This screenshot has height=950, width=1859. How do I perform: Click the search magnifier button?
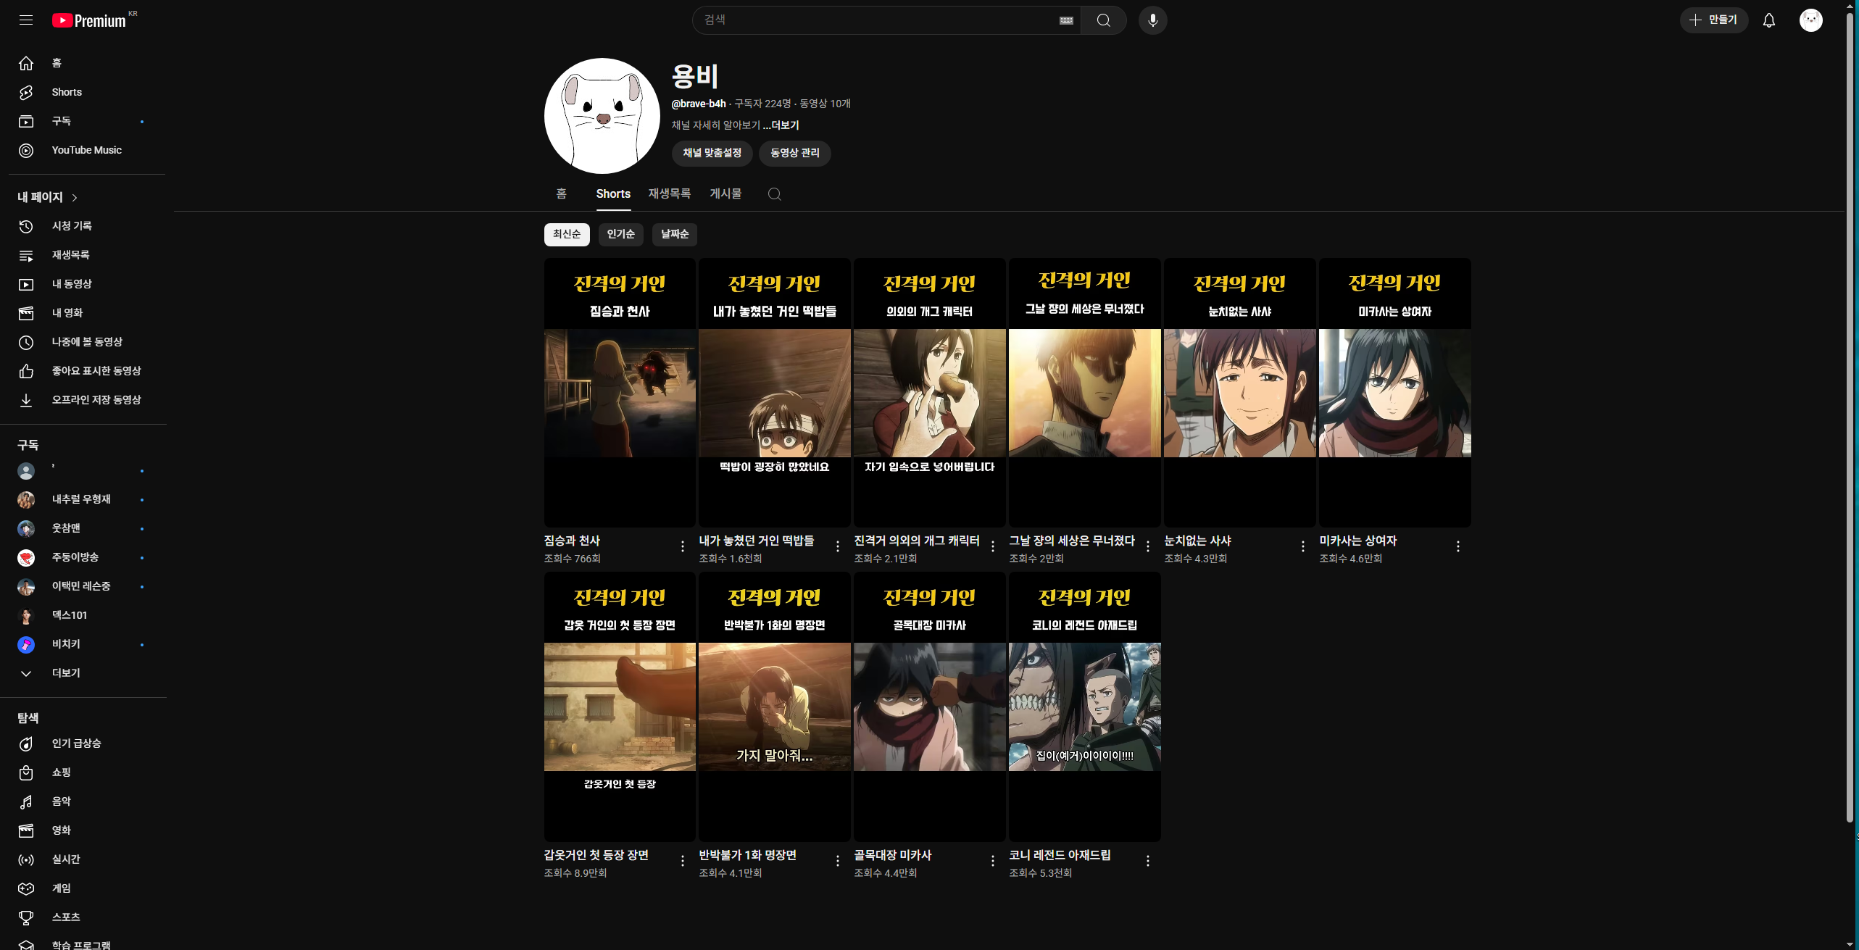pyautogui.click(x=1104, y=20)
